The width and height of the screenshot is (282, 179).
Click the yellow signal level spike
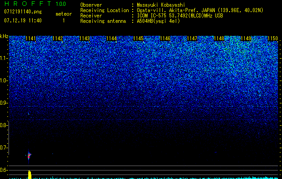click(30, 175)
